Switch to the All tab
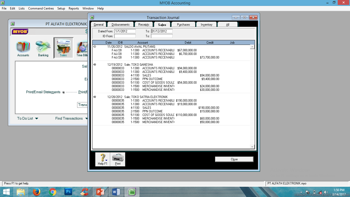Screen dimensions: 350x197 (x=228, y=25)
